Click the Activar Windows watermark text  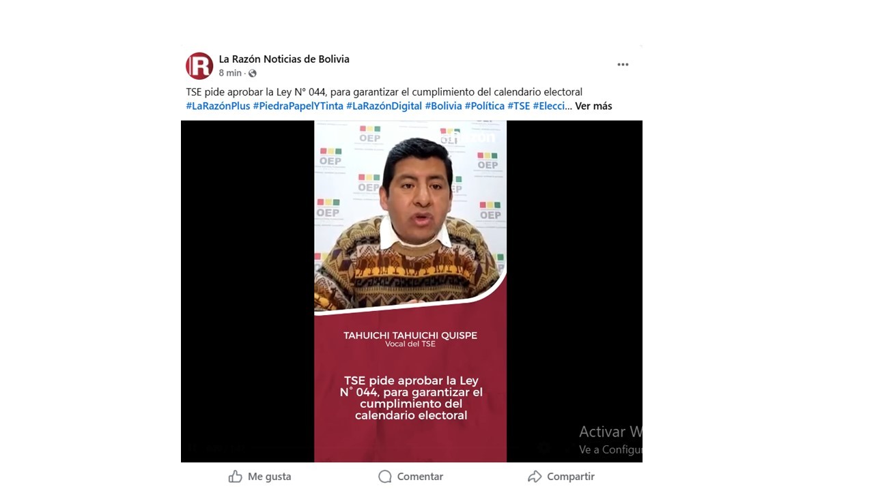tap(610, 432)
